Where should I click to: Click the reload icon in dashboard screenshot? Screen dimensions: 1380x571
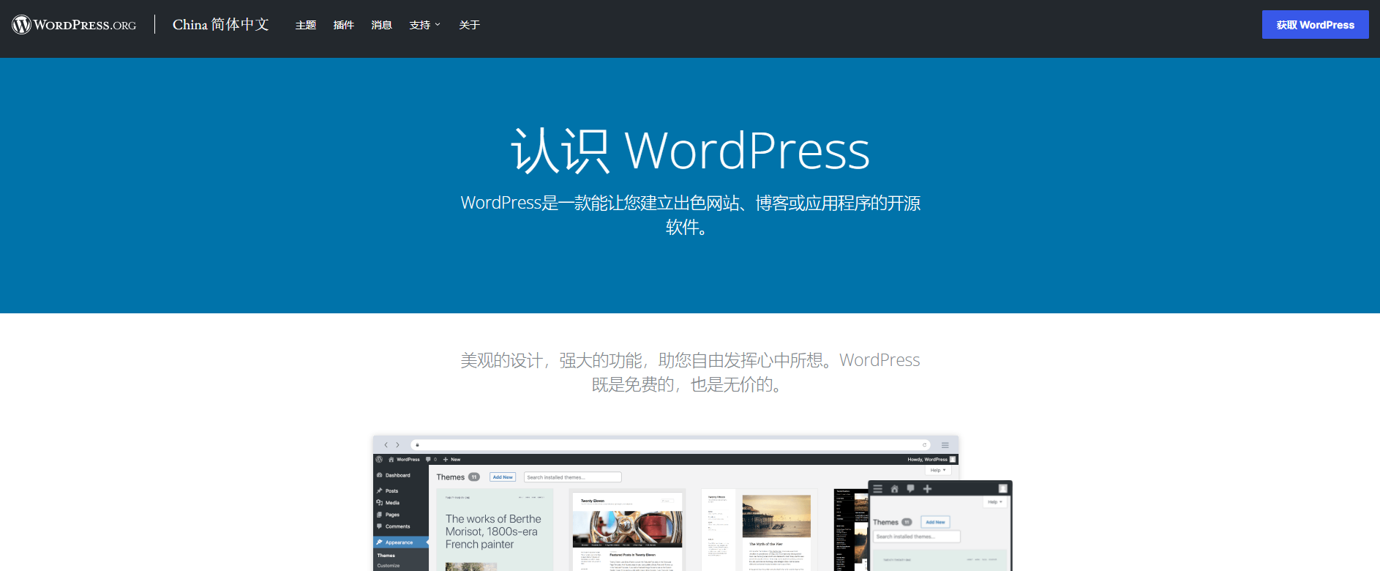[x=924, y=445]
